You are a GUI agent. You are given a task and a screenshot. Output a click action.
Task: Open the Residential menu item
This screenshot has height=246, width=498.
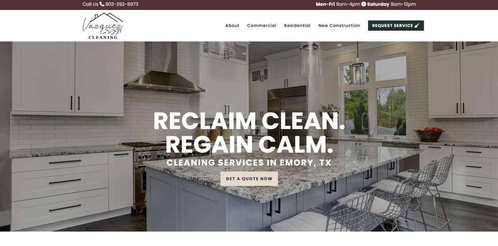pos(297,26)
